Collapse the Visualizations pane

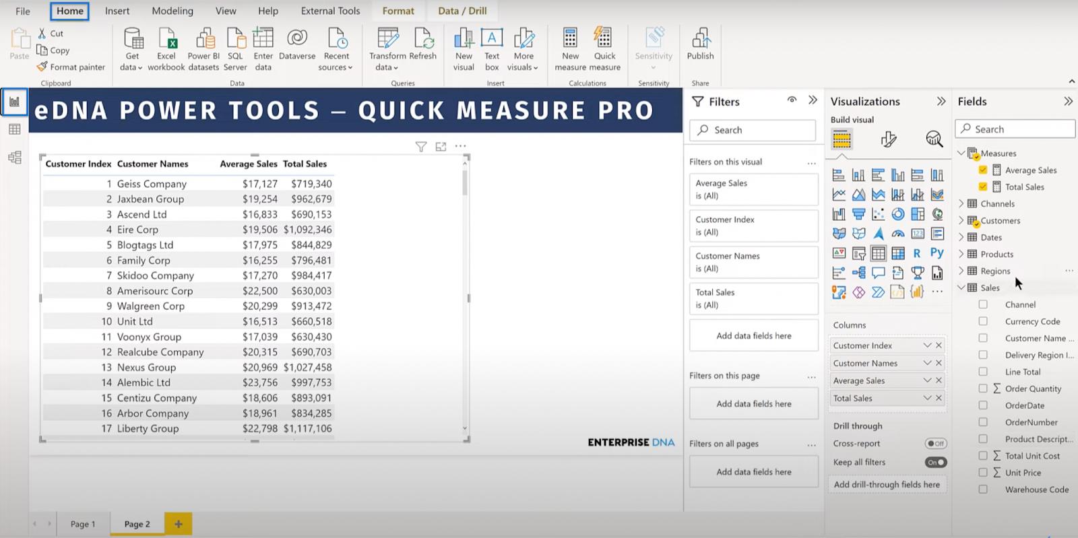[941, 101]
